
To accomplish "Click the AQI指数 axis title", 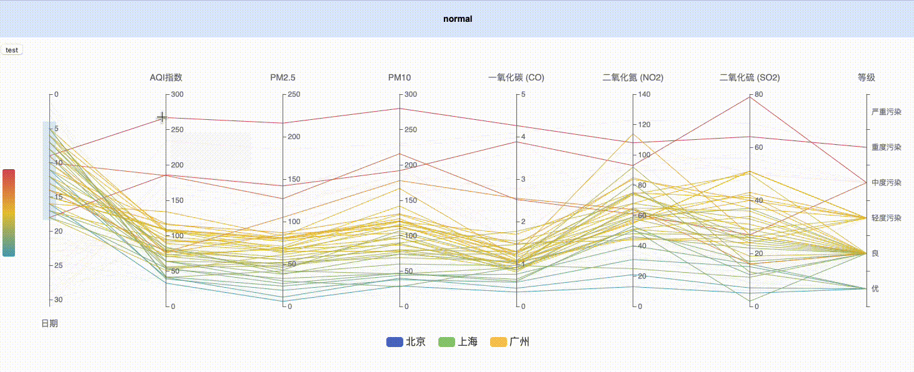I will [165, 77].
